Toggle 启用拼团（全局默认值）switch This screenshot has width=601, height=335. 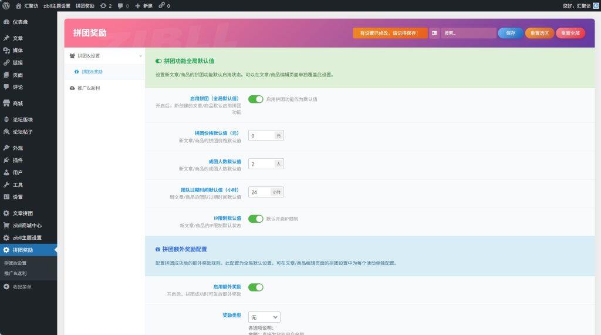[x=256, y=99]
